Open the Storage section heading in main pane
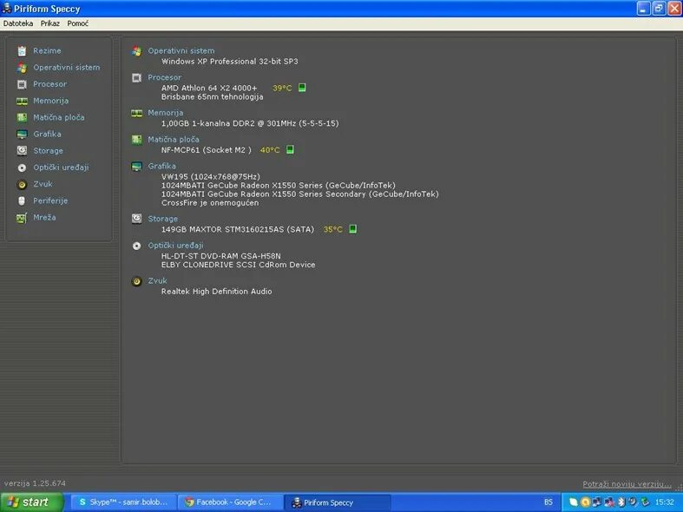This screenshot has height=512, width=683. coord(162,219)
